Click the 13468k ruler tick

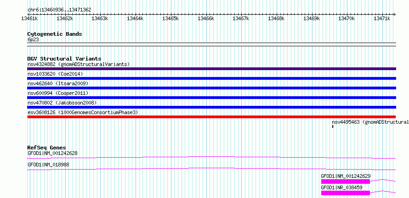277,18
